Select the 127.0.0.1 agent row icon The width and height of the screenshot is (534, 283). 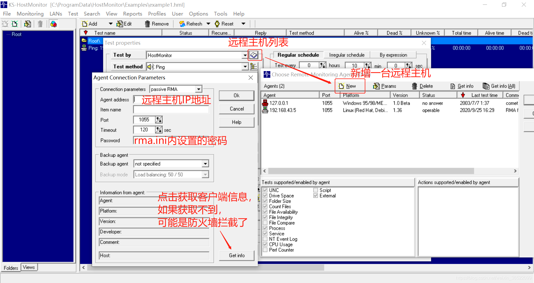click(265, 103)
